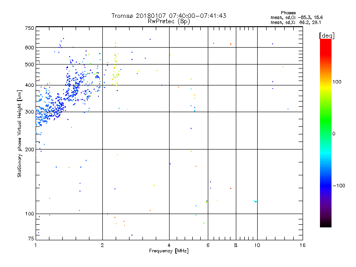Select the mean, sd,X: 86.2, 28.1 line

(295, 23)
